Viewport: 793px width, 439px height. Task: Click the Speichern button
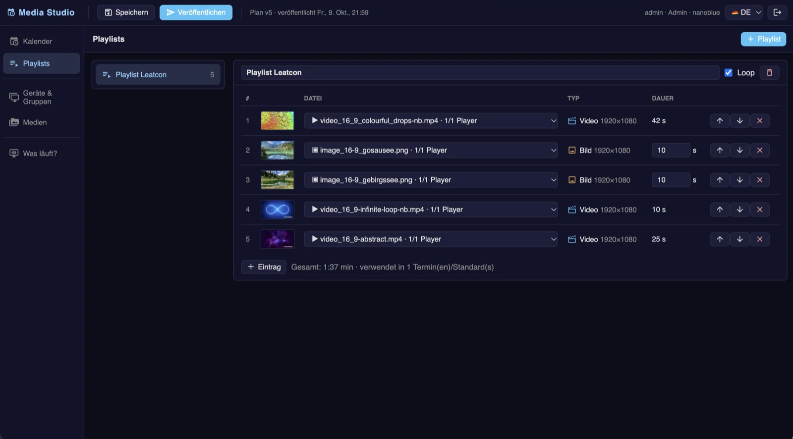[126, 12]
